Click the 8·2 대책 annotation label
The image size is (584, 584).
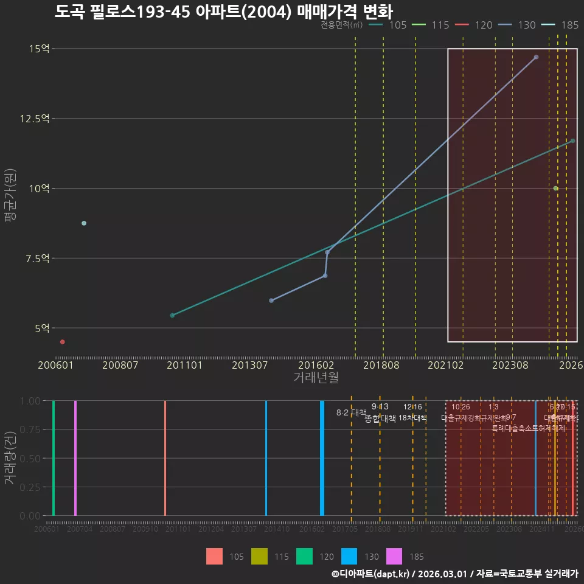pos(351,412)
